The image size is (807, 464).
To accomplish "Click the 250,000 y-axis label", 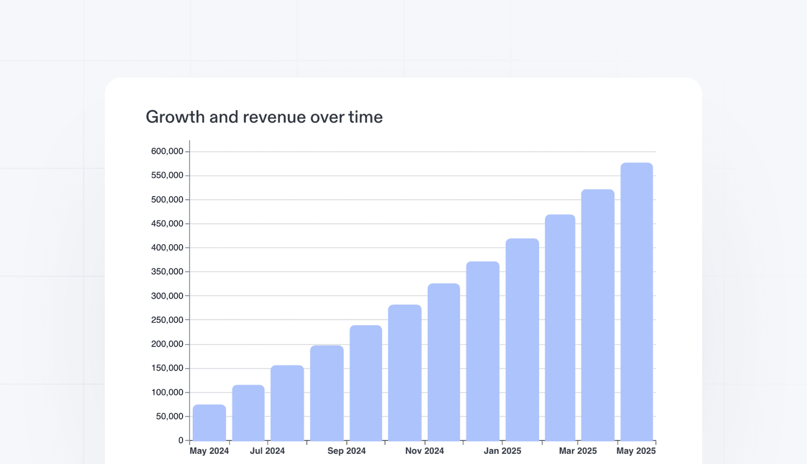I will click(x=167, y=320).
